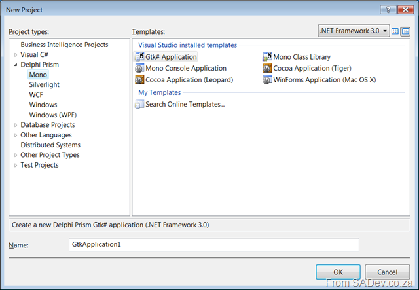The height and width of the screenshot is (290, 419).
Task: Click the Cocoa Application (Leopard) icon
Action: [139, 80]
